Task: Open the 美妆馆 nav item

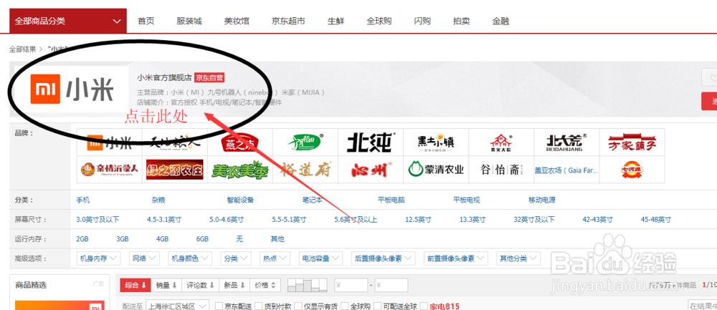Action: tap(237, 21)
